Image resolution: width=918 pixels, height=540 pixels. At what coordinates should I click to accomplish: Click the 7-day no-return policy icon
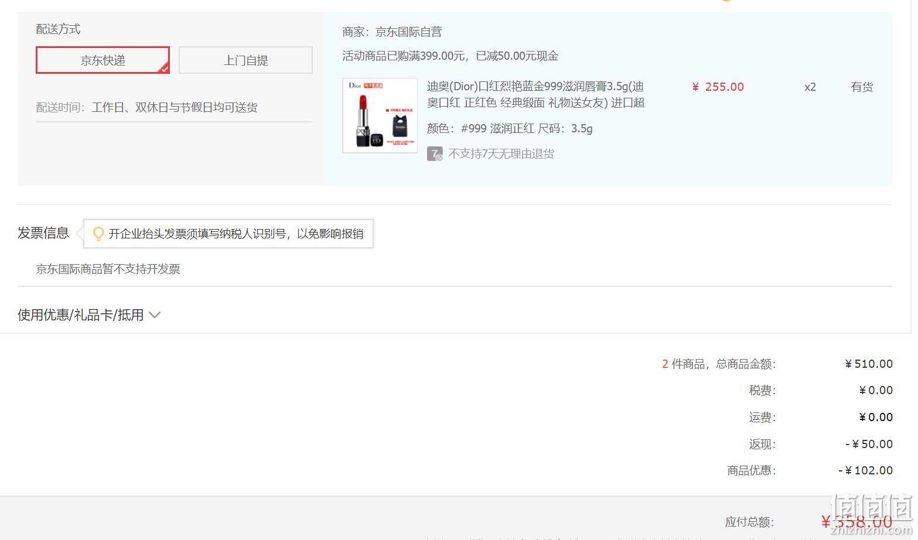(435, 154)
